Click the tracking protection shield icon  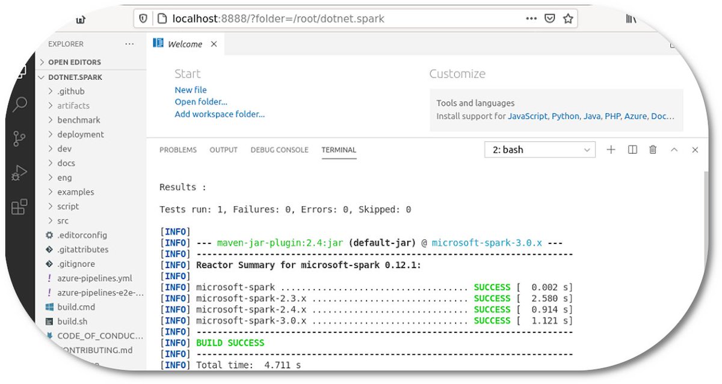pos(143,19)
